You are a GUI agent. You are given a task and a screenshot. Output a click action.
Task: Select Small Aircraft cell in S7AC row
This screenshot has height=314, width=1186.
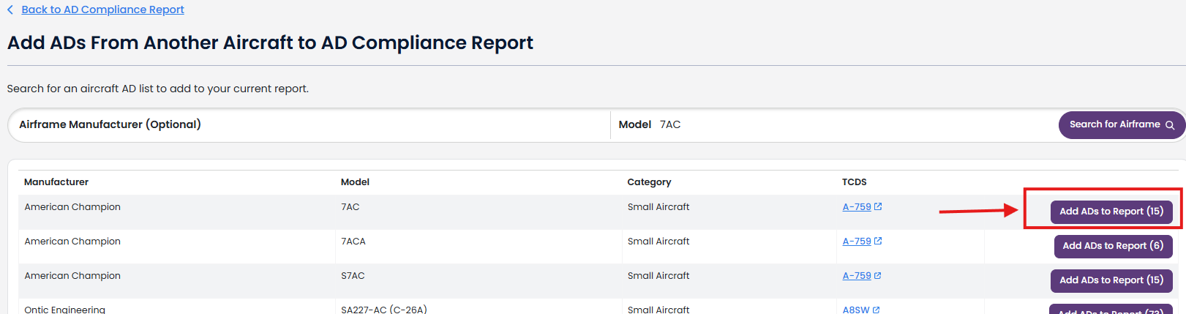[x=658, y=276]
